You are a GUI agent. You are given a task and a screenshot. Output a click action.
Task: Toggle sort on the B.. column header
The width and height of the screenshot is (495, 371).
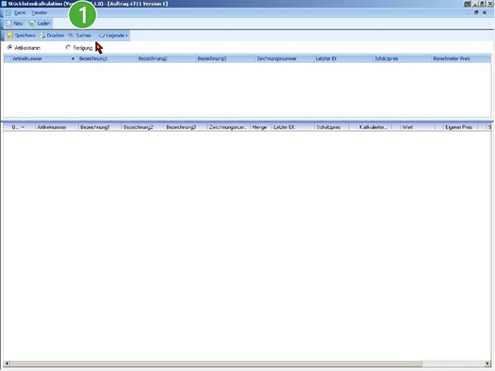click(18, 127)
